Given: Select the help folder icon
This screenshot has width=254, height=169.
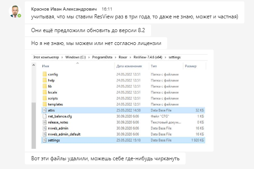Looking at the screenshot, I should 45,80.
